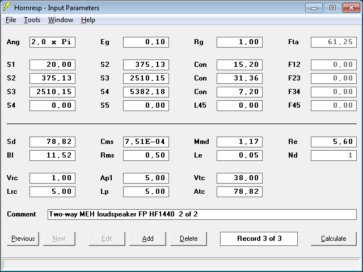Click the Sd input field
This screenshot has width=363, height=272.
point(52,142)
